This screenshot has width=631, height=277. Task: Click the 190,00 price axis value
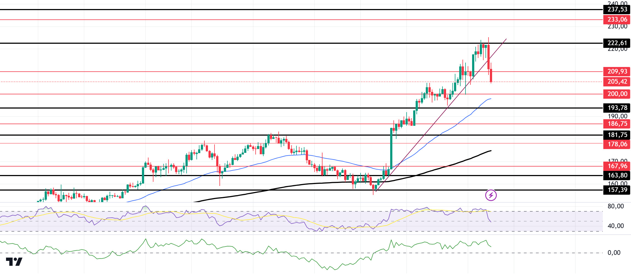(x=617, y=116)
